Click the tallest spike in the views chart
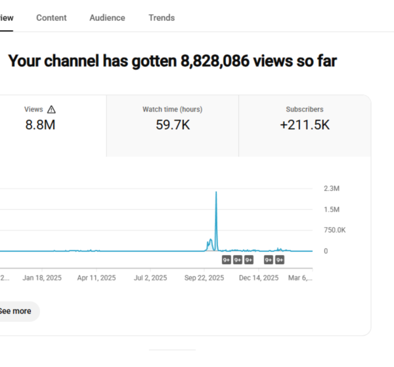Viewport: 394px width, 367px height. click(216, 197)
